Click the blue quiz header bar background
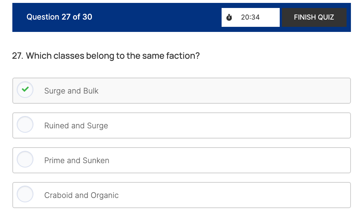 coord(156,17)
